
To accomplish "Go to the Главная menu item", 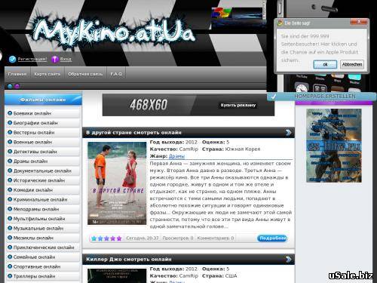I will coord(17,74).
